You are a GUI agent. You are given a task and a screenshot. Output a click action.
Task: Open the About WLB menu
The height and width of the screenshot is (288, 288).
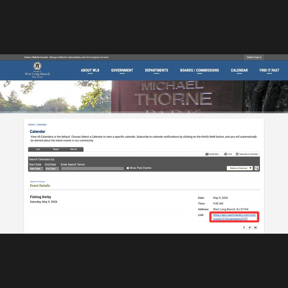tap(90, 70)
